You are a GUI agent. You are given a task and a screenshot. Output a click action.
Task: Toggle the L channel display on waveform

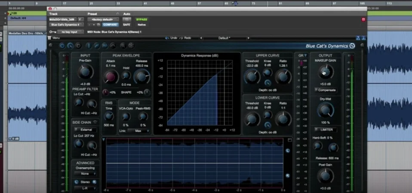click(288, 151)
